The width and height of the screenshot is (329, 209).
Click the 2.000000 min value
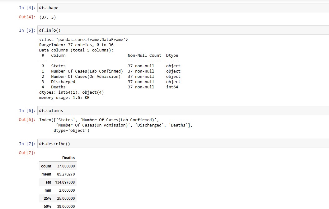[67, 190]
